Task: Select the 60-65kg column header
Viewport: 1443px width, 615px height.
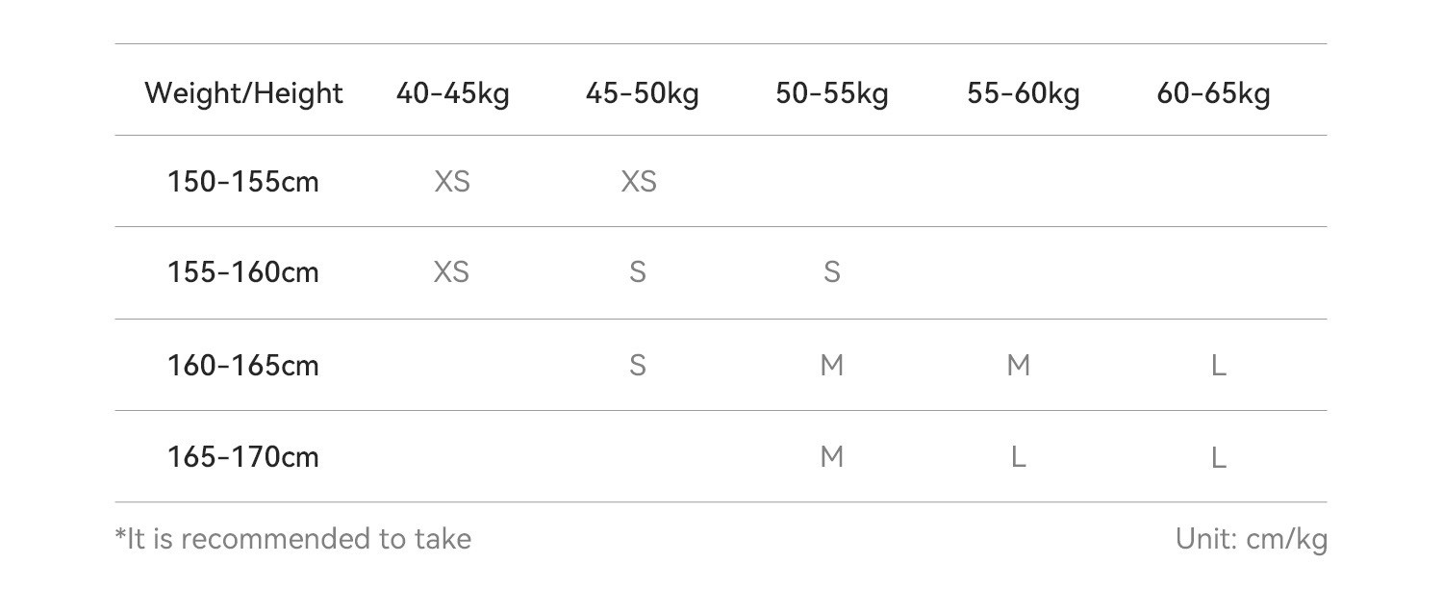Action: pyautogui.click(x=1213, y=93)
